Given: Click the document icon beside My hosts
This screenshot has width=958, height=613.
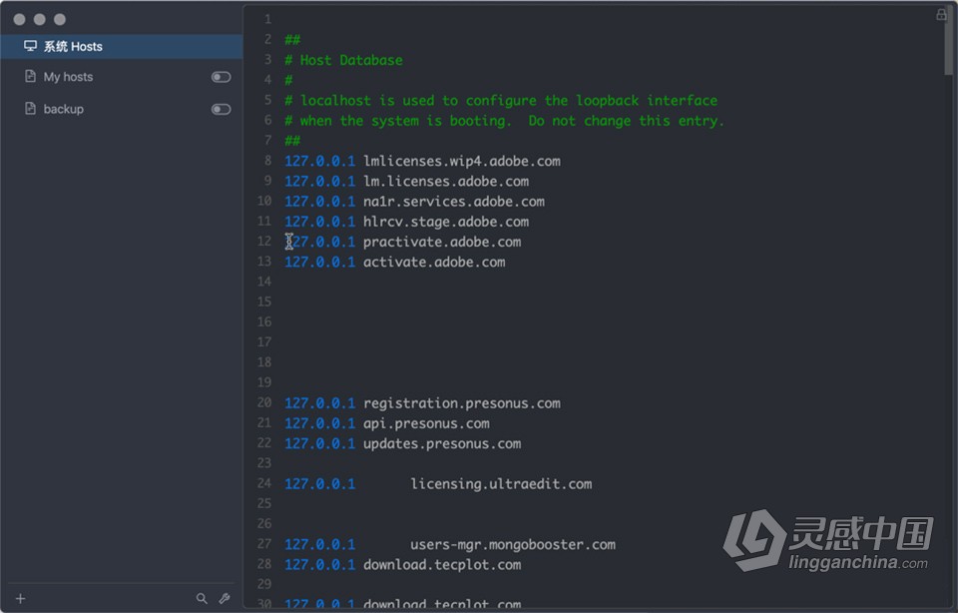Looking at the screenshot, I should [x=29, y=77].
